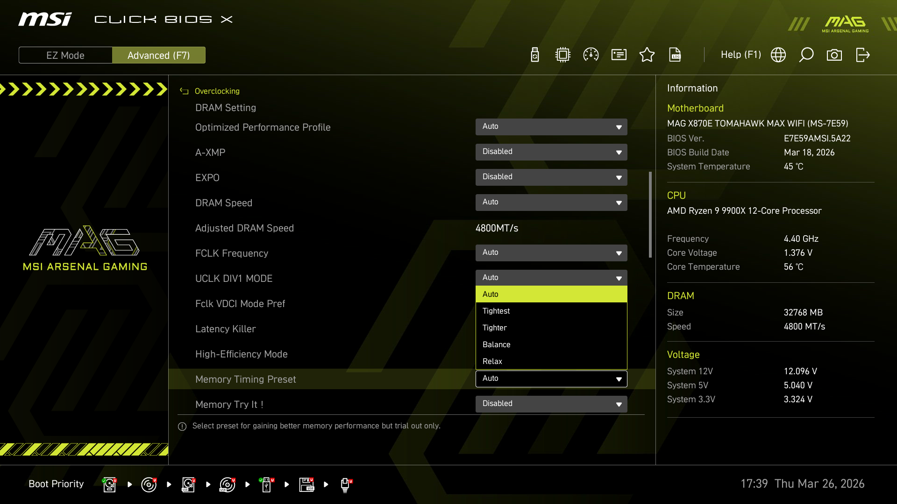
Task: Expand the FCLK Frequency dropdown
Action: pos(551,252)
